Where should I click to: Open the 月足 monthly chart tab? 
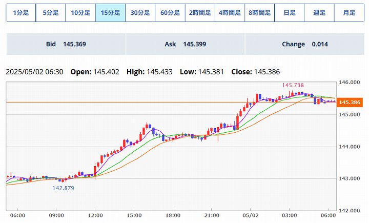[349, 13]
